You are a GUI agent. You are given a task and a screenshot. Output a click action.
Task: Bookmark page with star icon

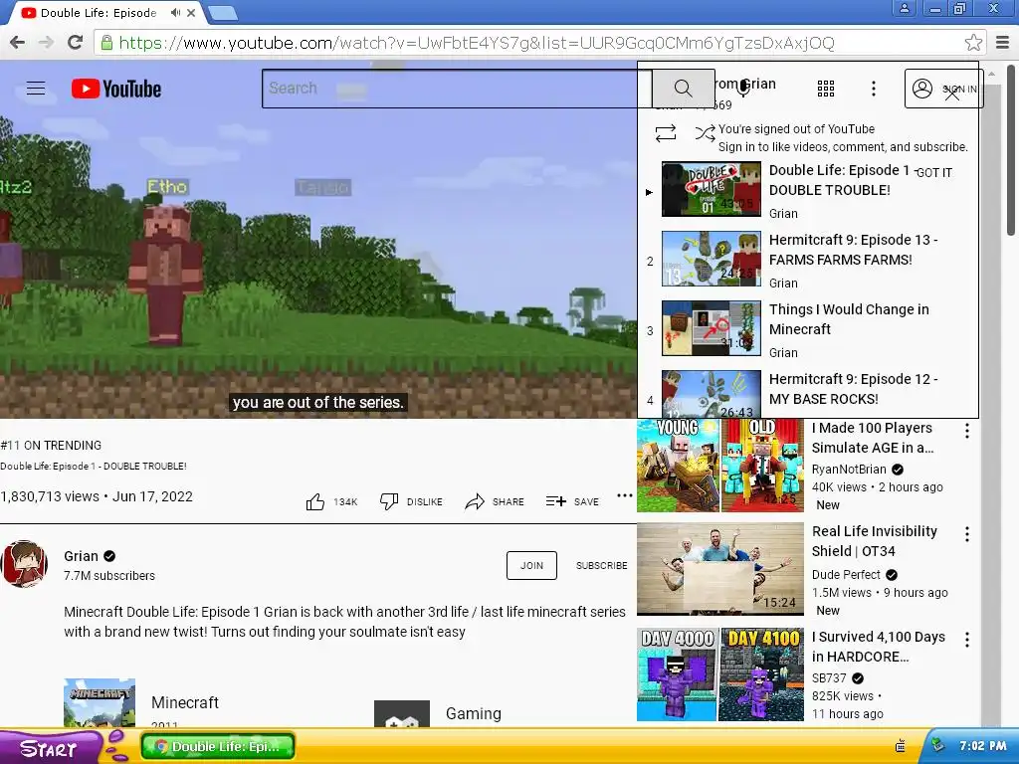[973, 43]
